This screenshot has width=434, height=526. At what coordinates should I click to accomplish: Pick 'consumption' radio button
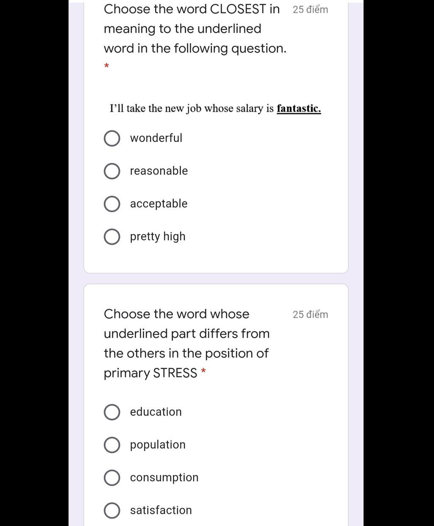111,478
